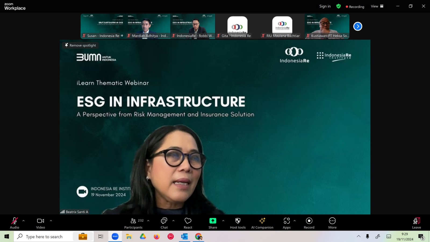
Task: Open File Explorer from taskbar
Action: tap(129, 236)
